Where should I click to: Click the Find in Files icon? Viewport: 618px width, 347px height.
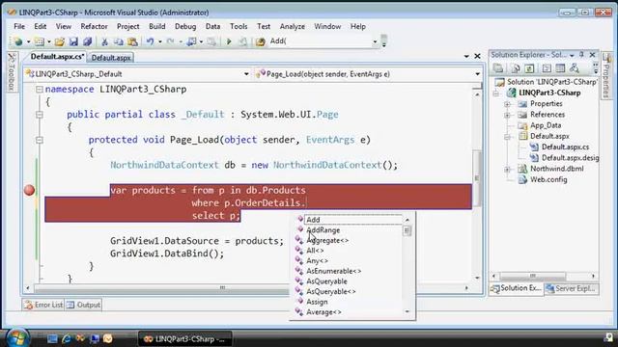(260, 41)
